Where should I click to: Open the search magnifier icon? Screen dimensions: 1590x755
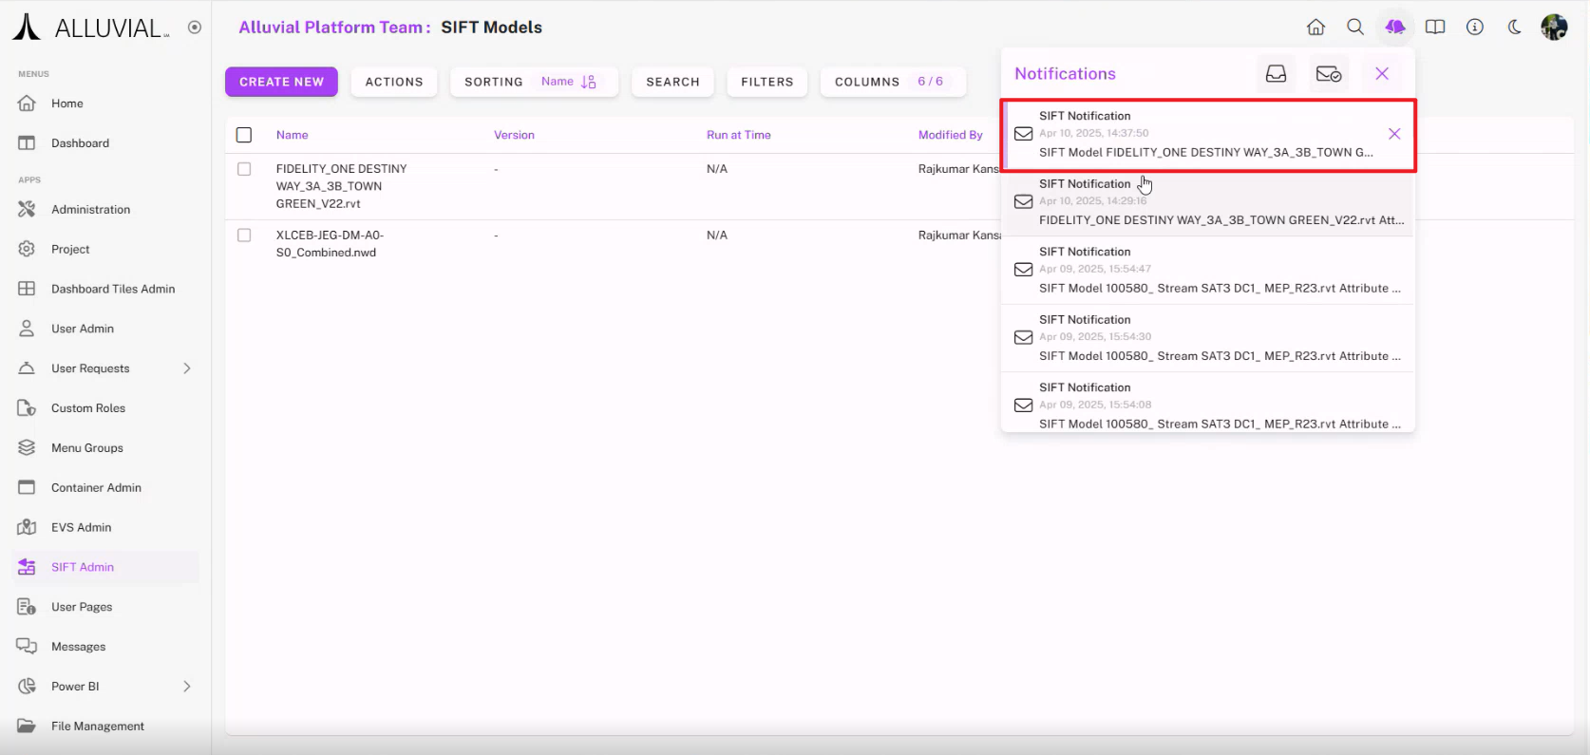pyautogui.click(x=1355, y=28)
